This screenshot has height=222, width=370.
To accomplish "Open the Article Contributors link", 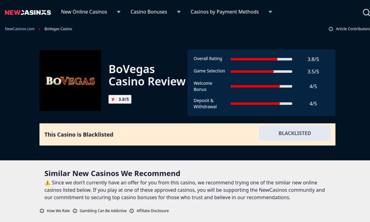I will point(353,29).
